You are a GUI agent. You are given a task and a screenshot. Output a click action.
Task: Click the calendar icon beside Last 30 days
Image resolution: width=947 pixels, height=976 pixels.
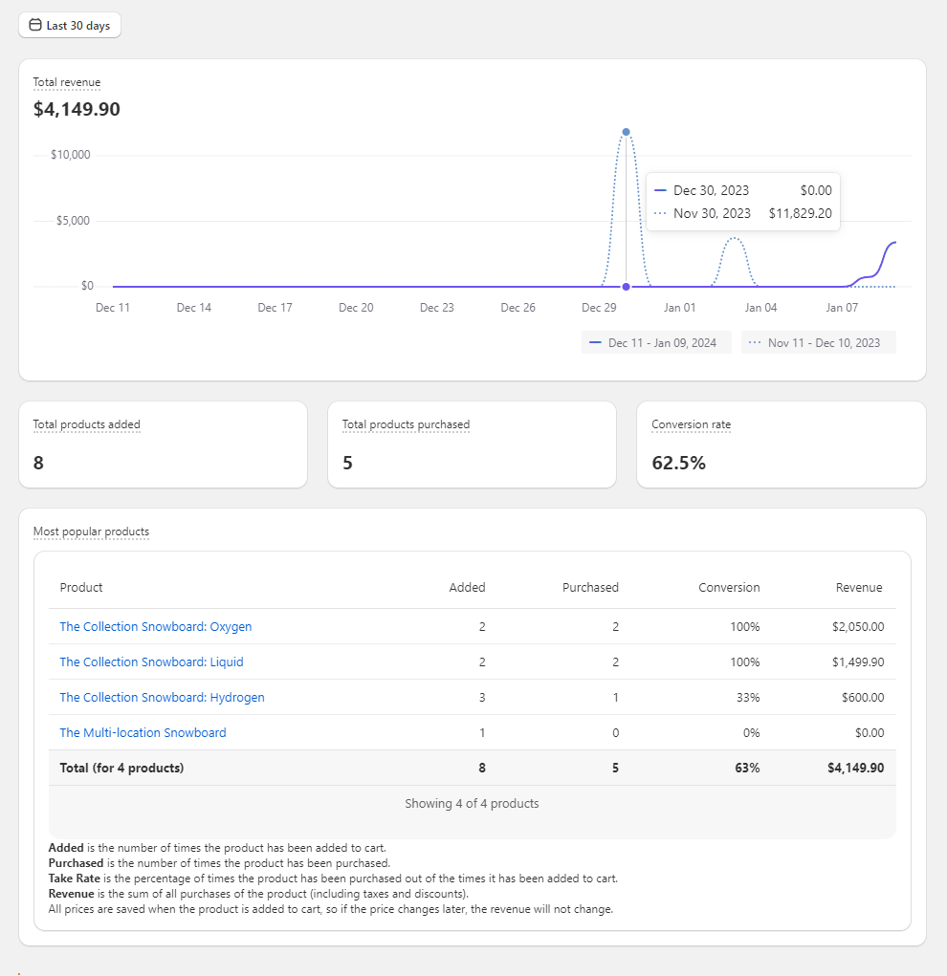click(35, 25)
